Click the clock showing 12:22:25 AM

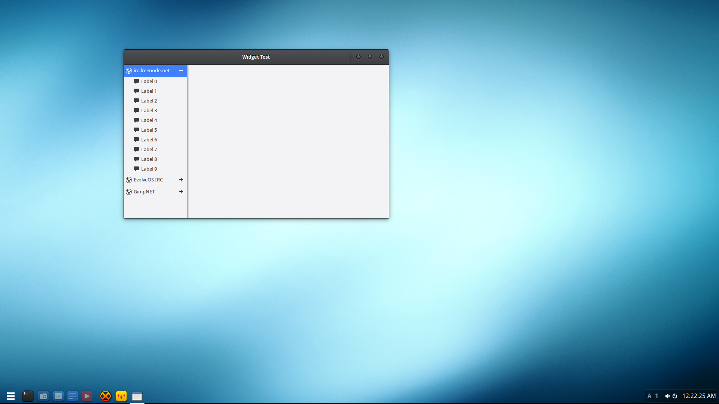[699, 396]
